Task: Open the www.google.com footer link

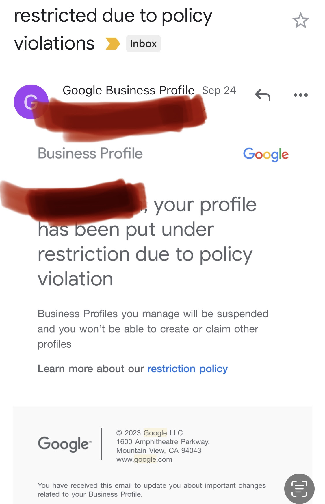Action: [x=144, y=459]
